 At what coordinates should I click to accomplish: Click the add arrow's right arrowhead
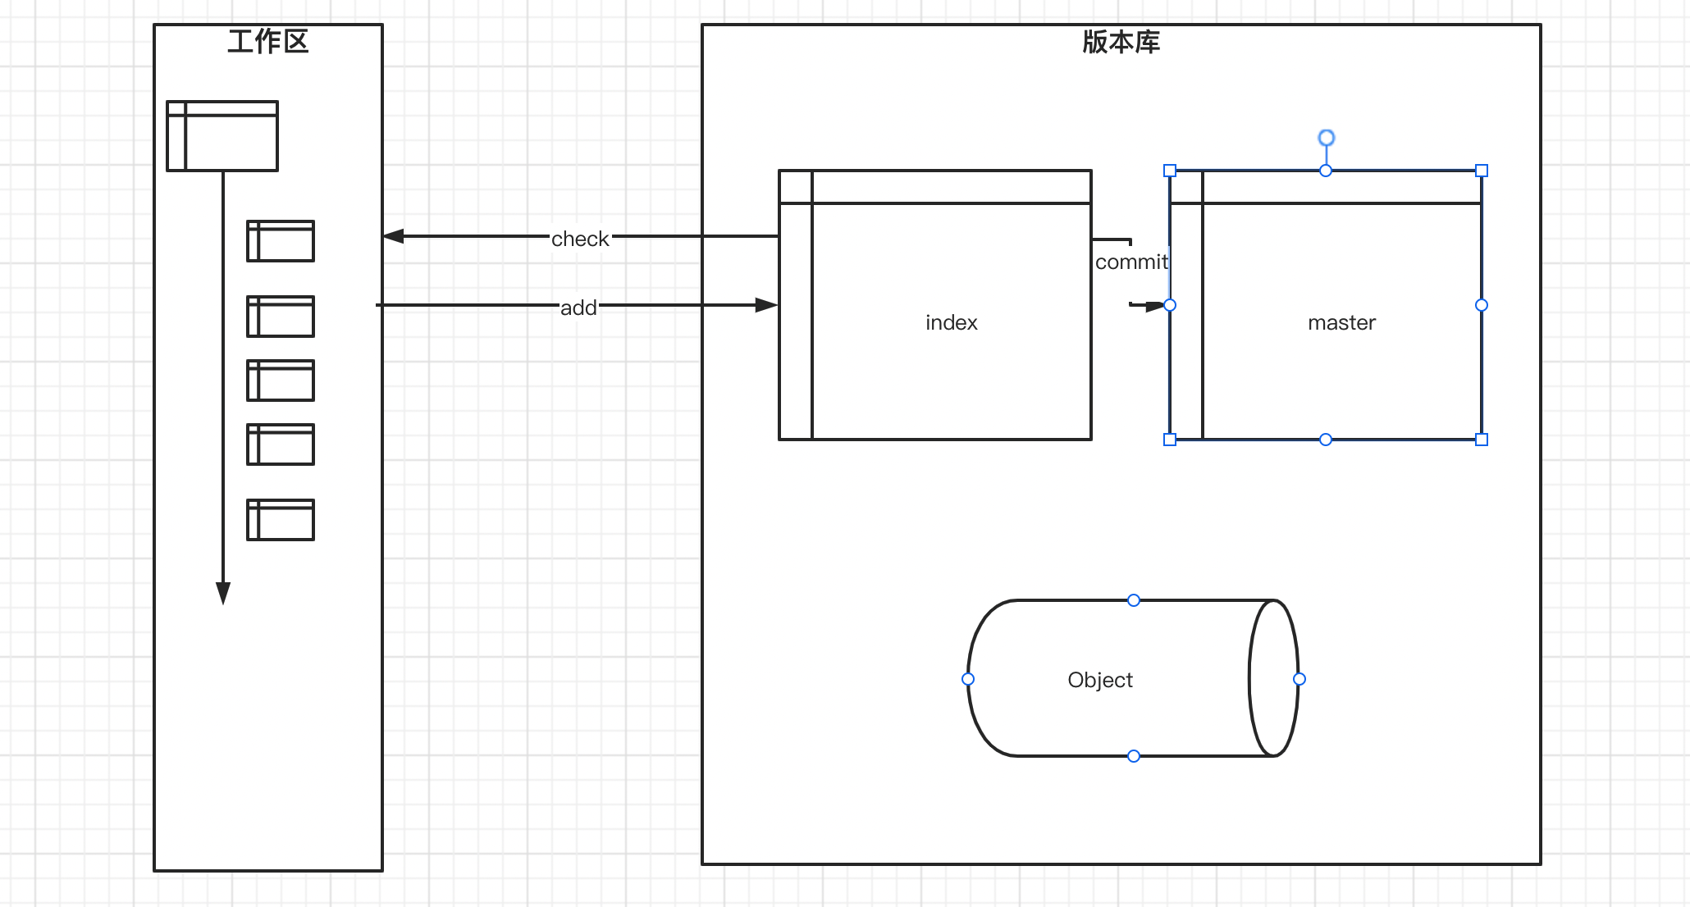pyautogui.click(x=766, y=305)
